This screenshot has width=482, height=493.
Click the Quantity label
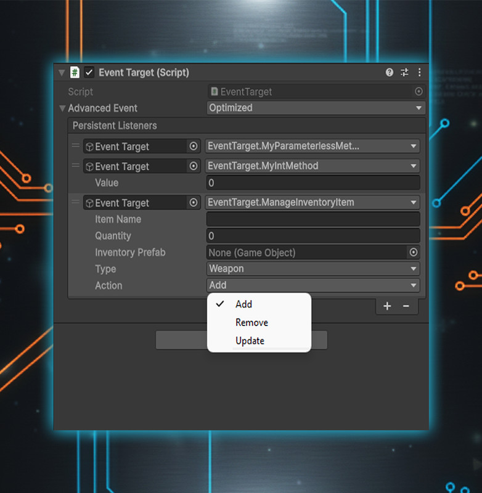click(x=113, y=236)
